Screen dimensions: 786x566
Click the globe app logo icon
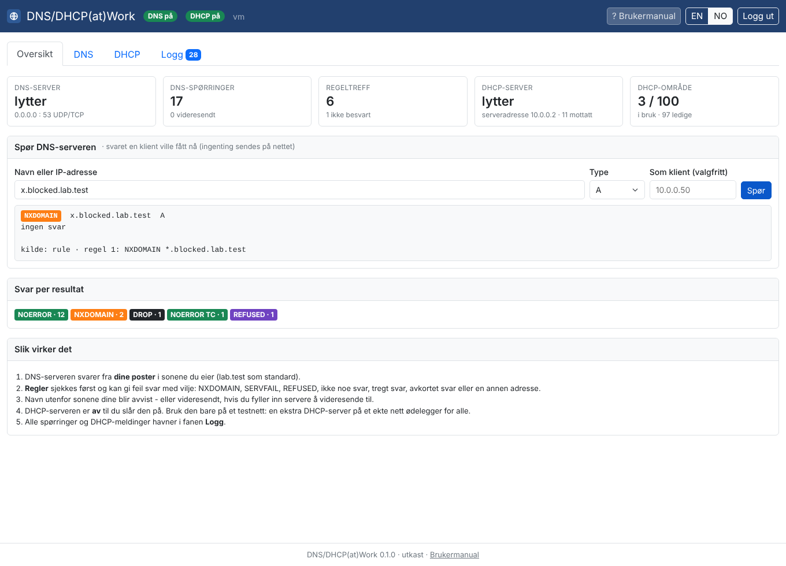(x=14, y=16)
